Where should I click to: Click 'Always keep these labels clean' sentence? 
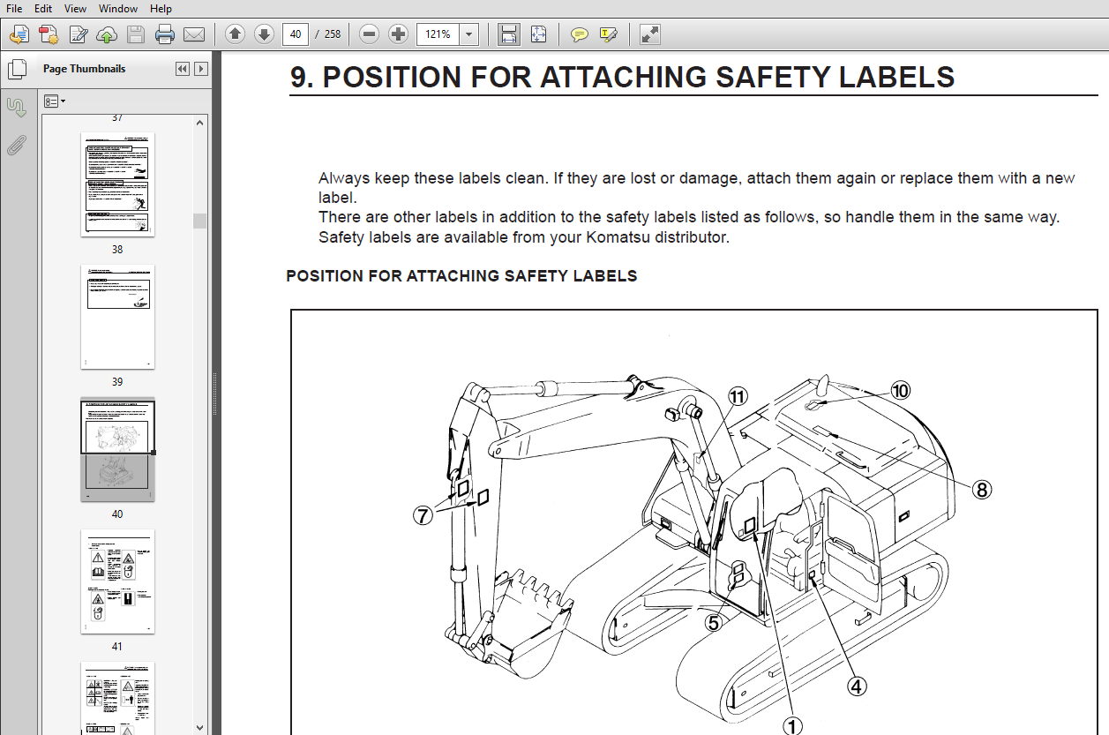coord(433,178)
